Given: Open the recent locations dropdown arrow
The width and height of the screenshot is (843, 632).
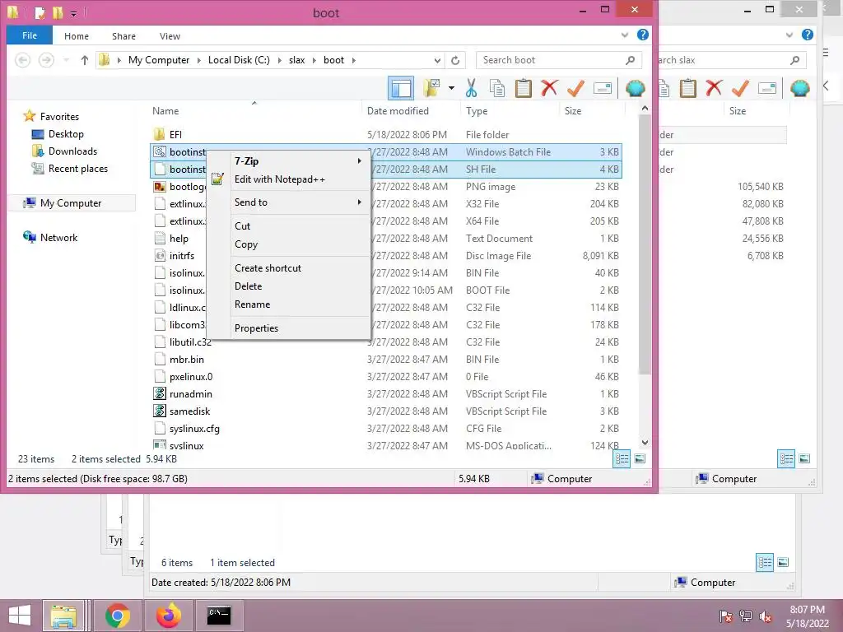Looking at the screenshot, I should (x=66, y=60).
